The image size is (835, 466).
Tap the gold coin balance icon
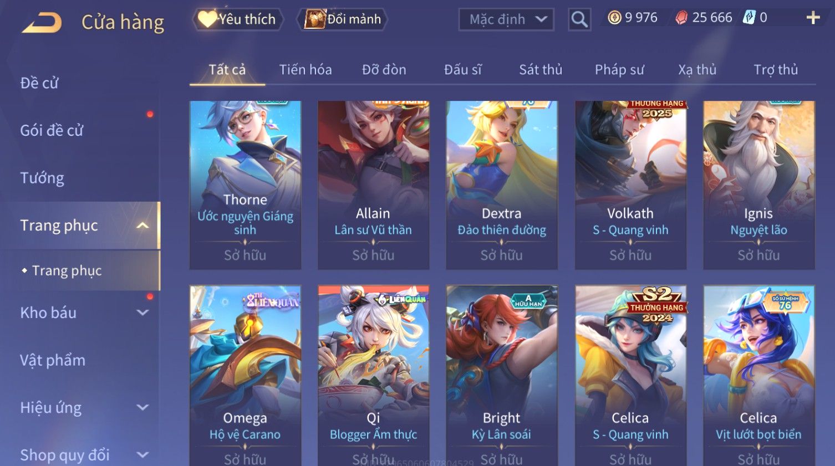click(x=614, y=18)
